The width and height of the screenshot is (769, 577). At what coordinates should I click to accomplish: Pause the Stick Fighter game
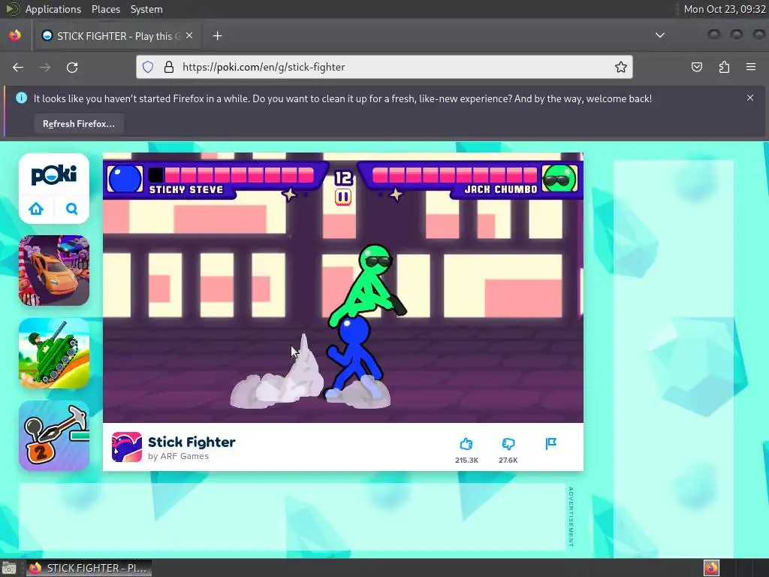(342, 198)
